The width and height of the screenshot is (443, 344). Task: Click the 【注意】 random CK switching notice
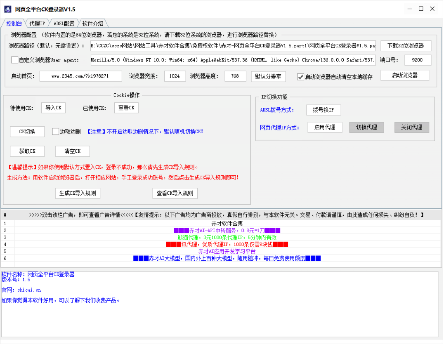[x=145, y=132]
